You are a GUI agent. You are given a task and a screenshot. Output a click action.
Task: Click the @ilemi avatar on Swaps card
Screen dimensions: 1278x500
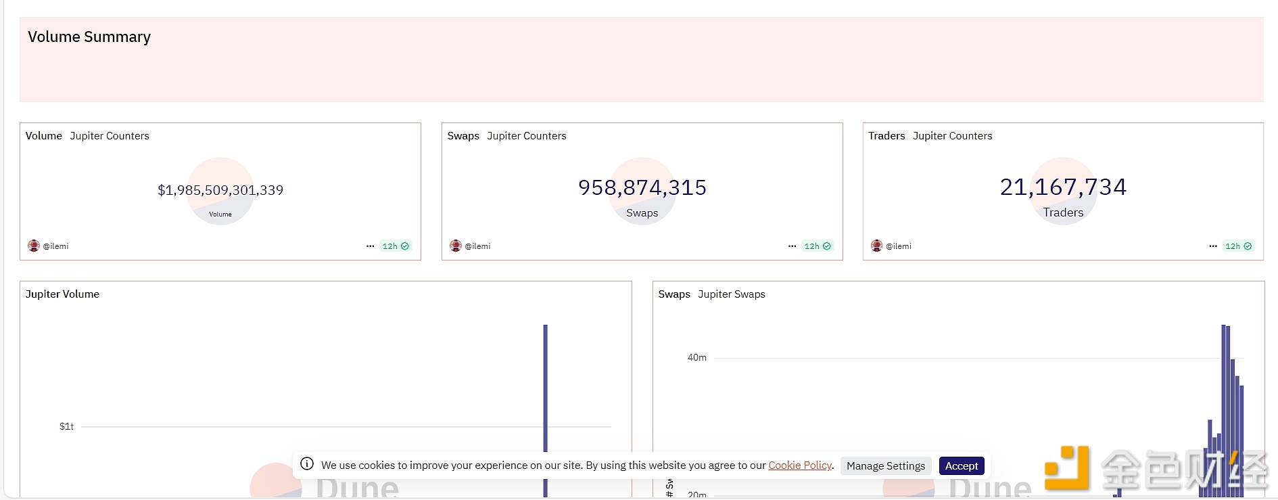click(456, 246)
